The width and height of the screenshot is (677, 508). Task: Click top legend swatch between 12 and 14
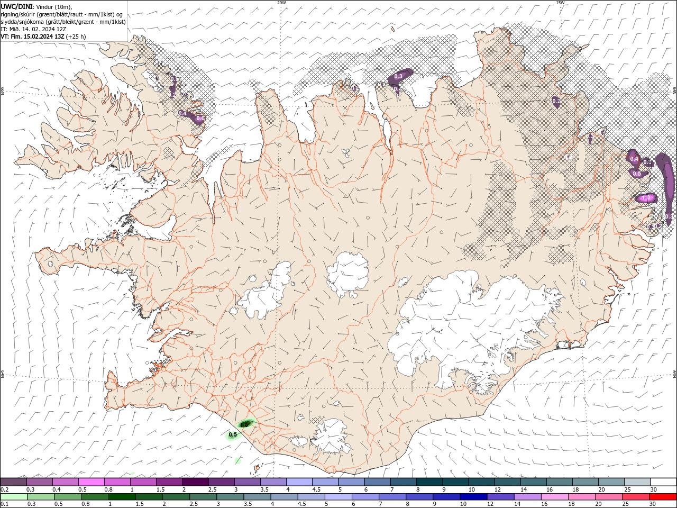click(507, 482)
